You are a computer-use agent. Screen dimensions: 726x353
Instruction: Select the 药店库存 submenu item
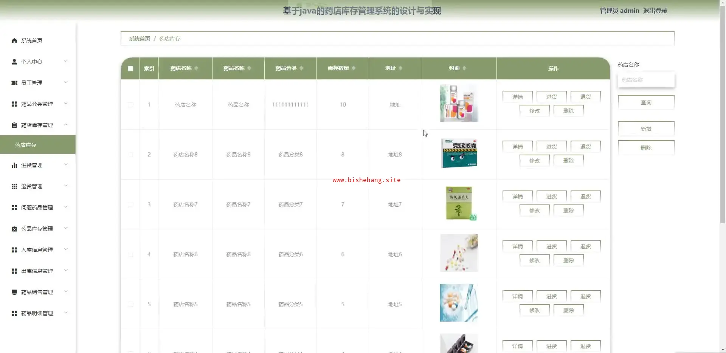(x=38, y=145)
